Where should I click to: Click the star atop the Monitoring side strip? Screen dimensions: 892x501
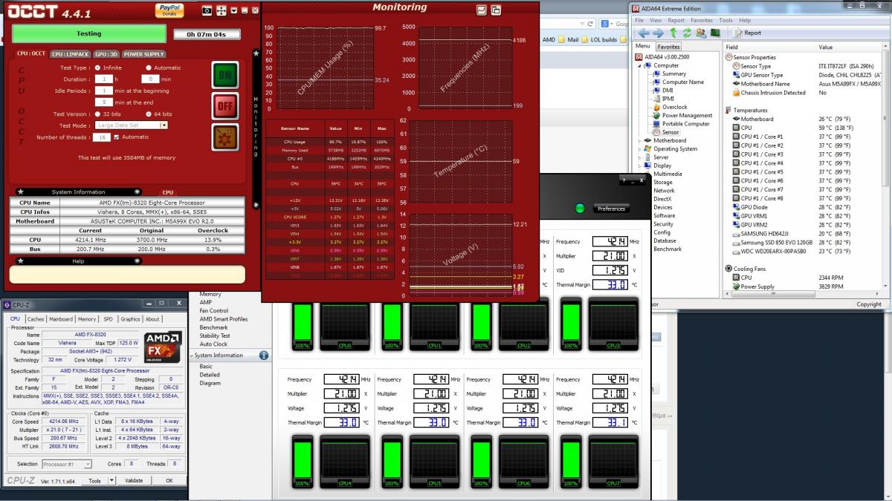(x=256, y=53)
